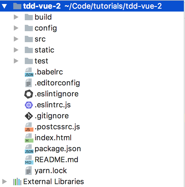Select the package.json file name
This screenshot has width=185, height=187.
[x=58, y=149]
